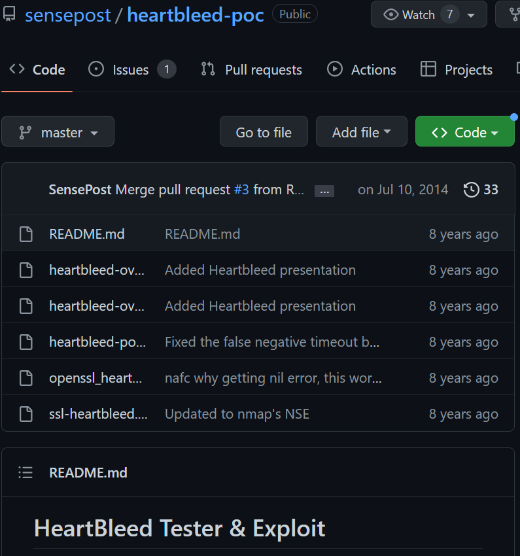The image size is (520, 556).
Task: Click file icon for ssl-heartbleed... row
Action: (x=26, y=414)
